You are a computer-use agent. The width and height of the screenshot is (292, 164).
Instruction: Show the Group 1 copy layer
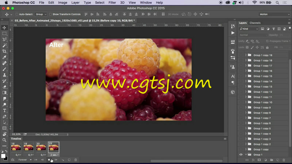pyautogui.click(x=241, y=149)
